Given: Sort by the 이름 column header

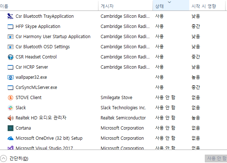Looking at the screenshot, I should (x=49, y=6).
